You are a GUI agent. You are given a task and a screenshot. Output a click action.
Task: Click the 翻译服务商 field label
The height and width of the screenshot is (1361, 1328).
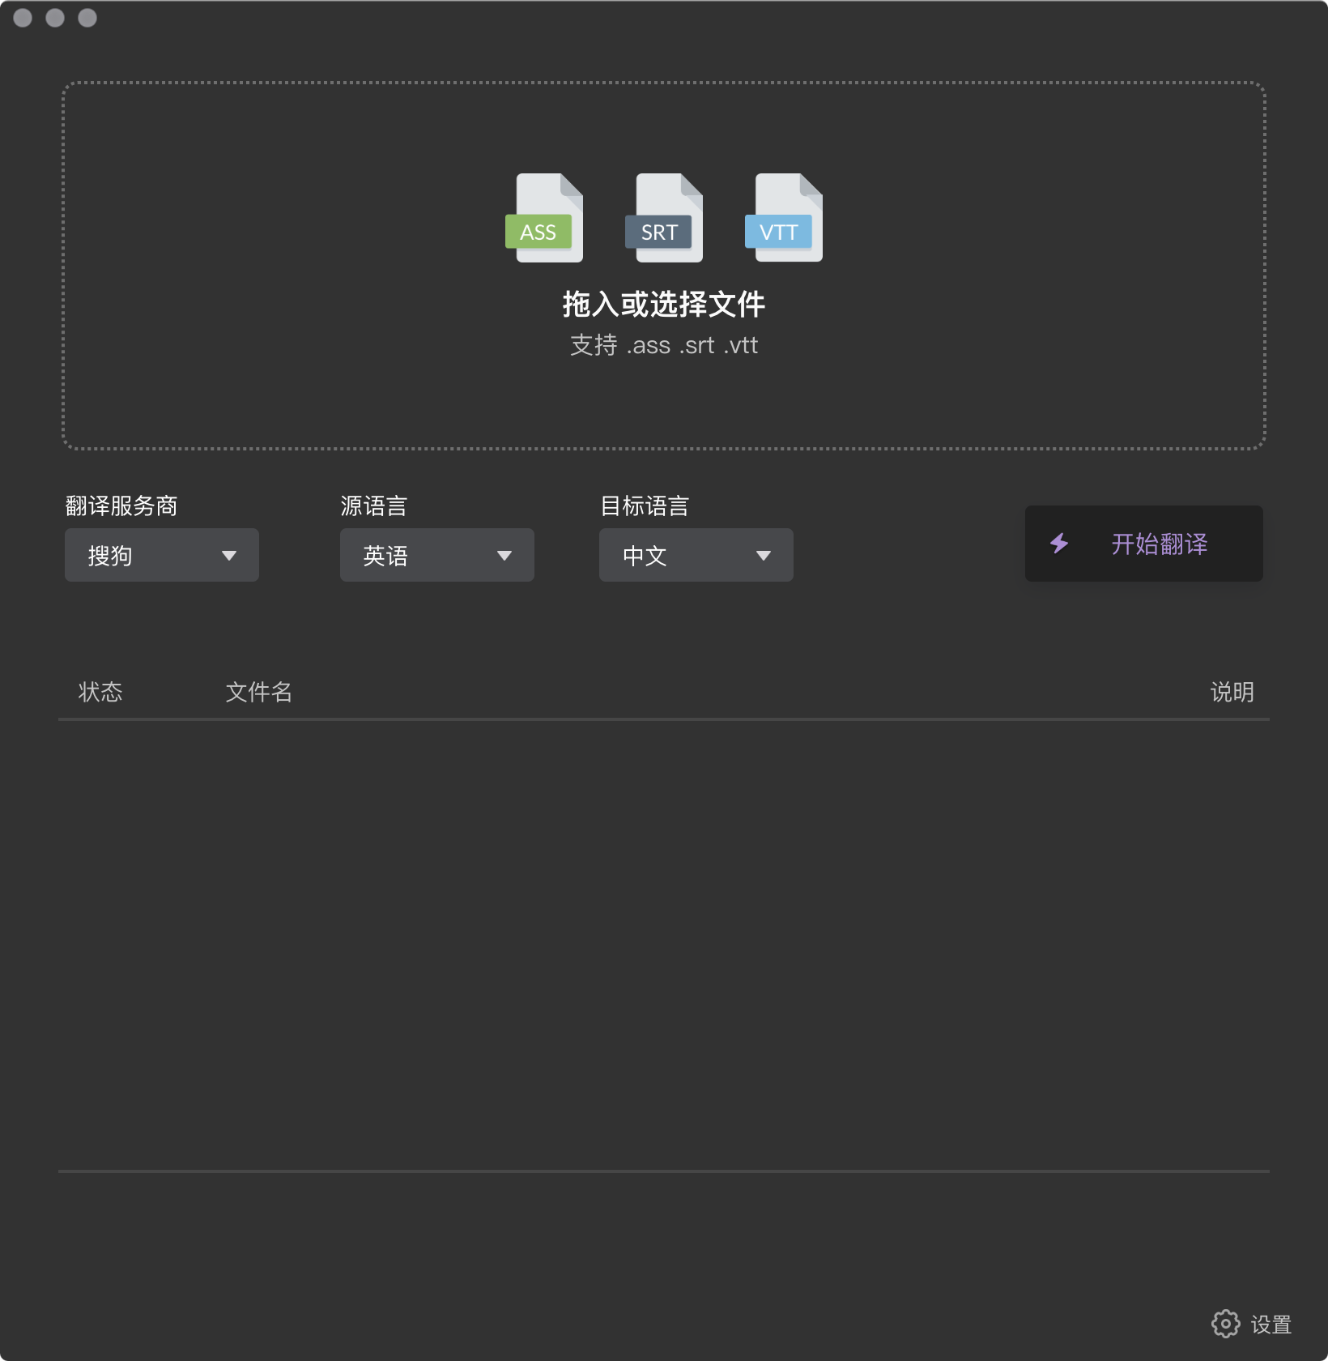click(121, 506)
